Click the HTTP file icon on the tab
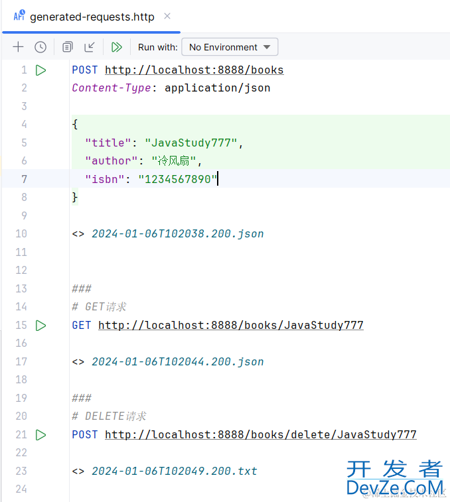Viewport: 450px width, 502px height. point(19,15)
